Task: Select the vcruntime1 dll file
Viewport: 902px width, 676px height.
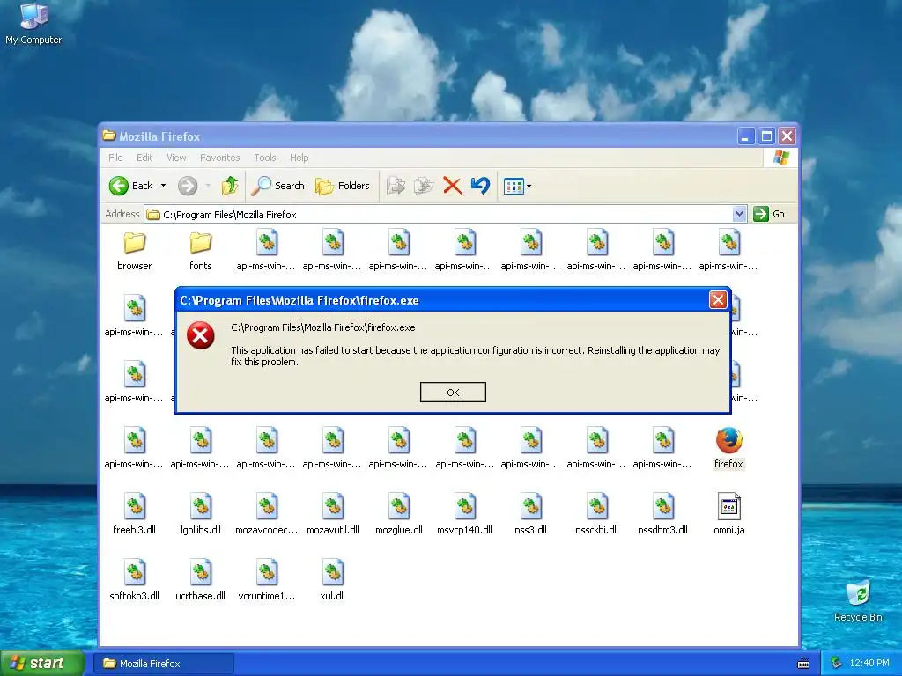Action: [266, 580]
